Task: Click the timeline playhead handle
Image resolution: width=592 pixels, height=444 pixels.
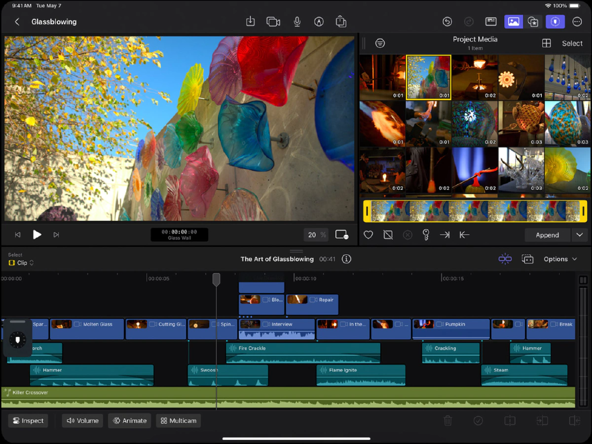Action: (216, 279)
